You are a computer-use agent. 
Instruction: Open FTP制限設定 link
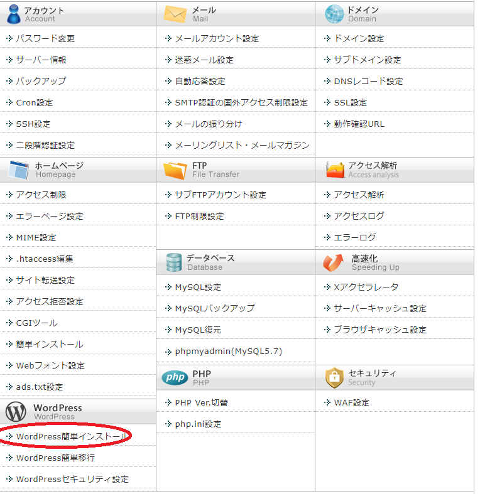200,216
